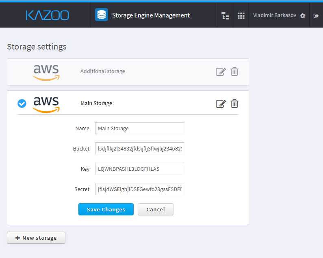Open the apps grid launcher
This screenshot has height=258, width=323.
[241, 16]
